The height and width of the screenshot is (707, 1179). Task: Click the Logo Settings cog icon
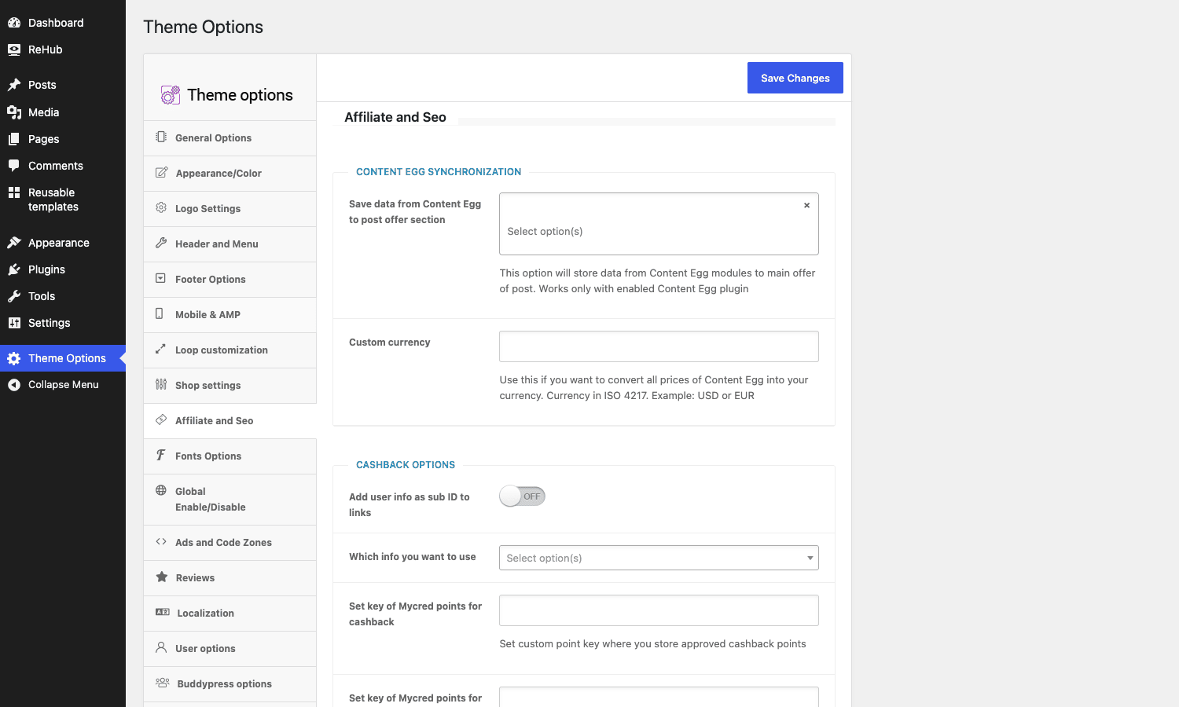pyautogui.click(x=161, y=207)
